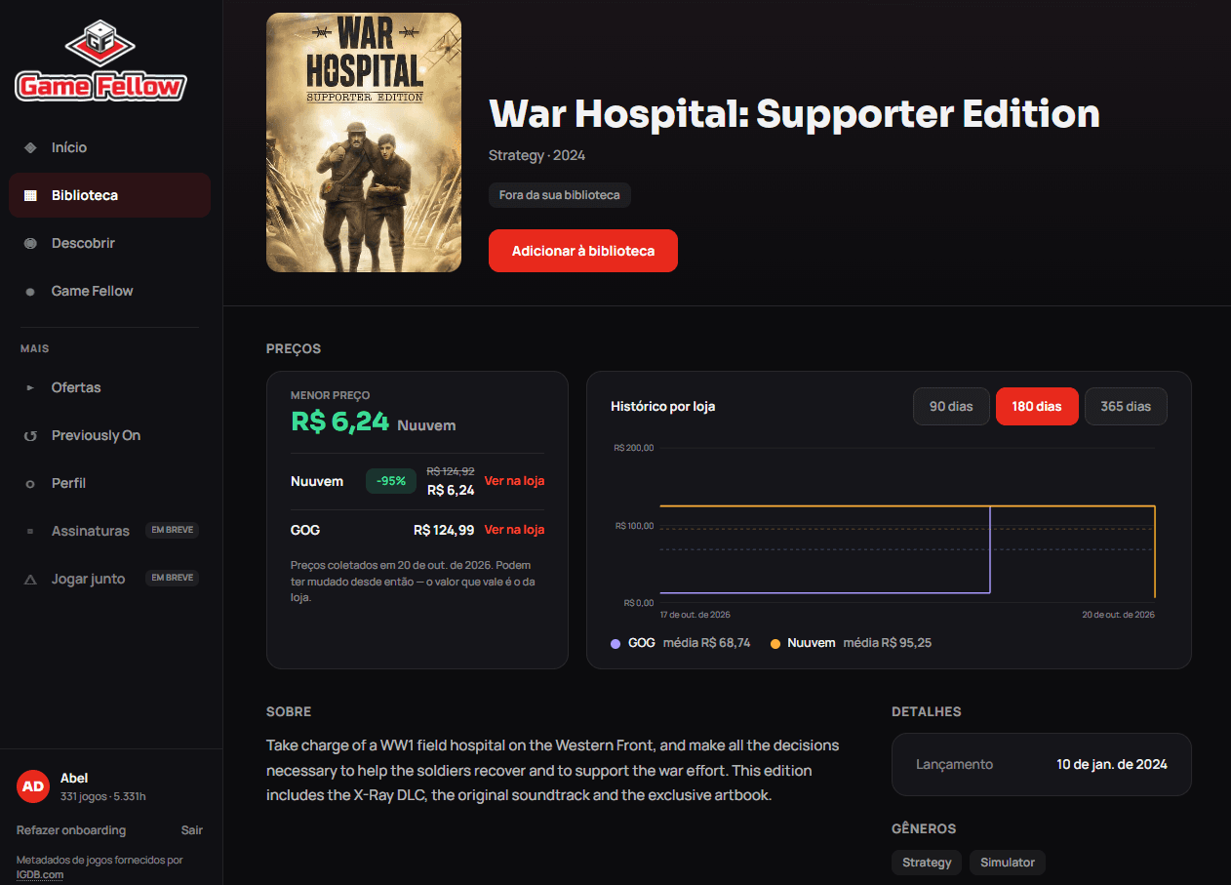Viewport: 1231px width, 885px height.
Task: Click the Fora da sua biblioteca badge
Action: click(560, 195)
